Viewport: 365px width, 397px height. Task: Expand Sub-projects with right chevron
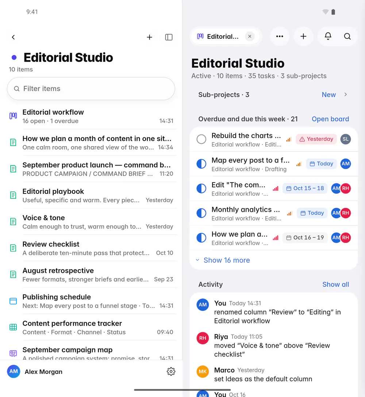(346, 95)
